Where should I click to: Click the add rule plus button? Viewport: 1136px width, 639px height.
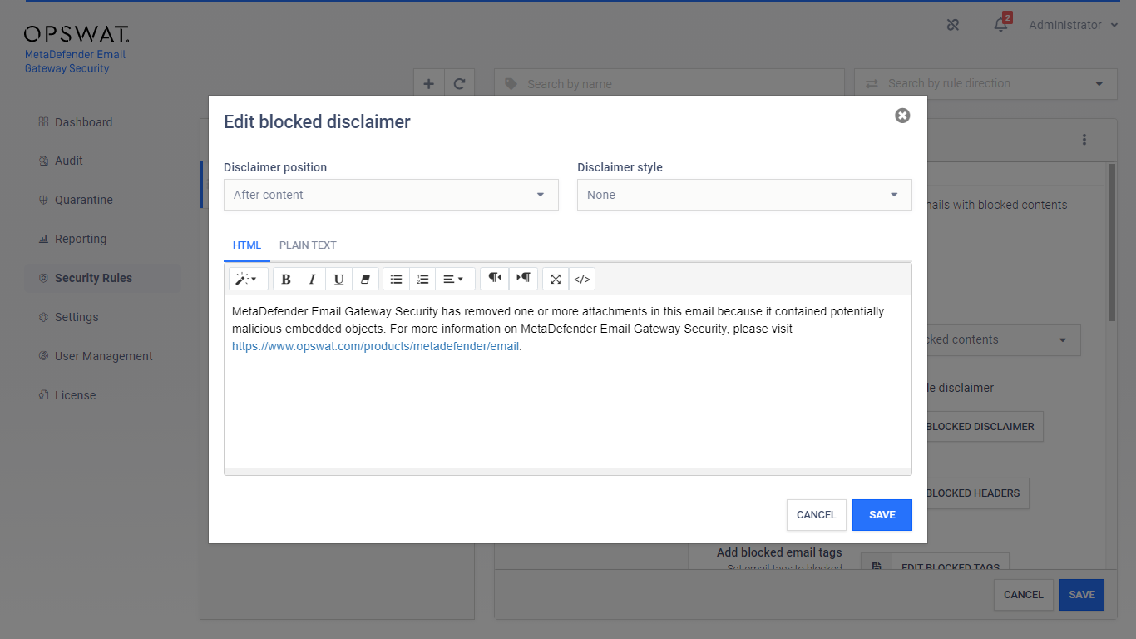coord(429,83)
